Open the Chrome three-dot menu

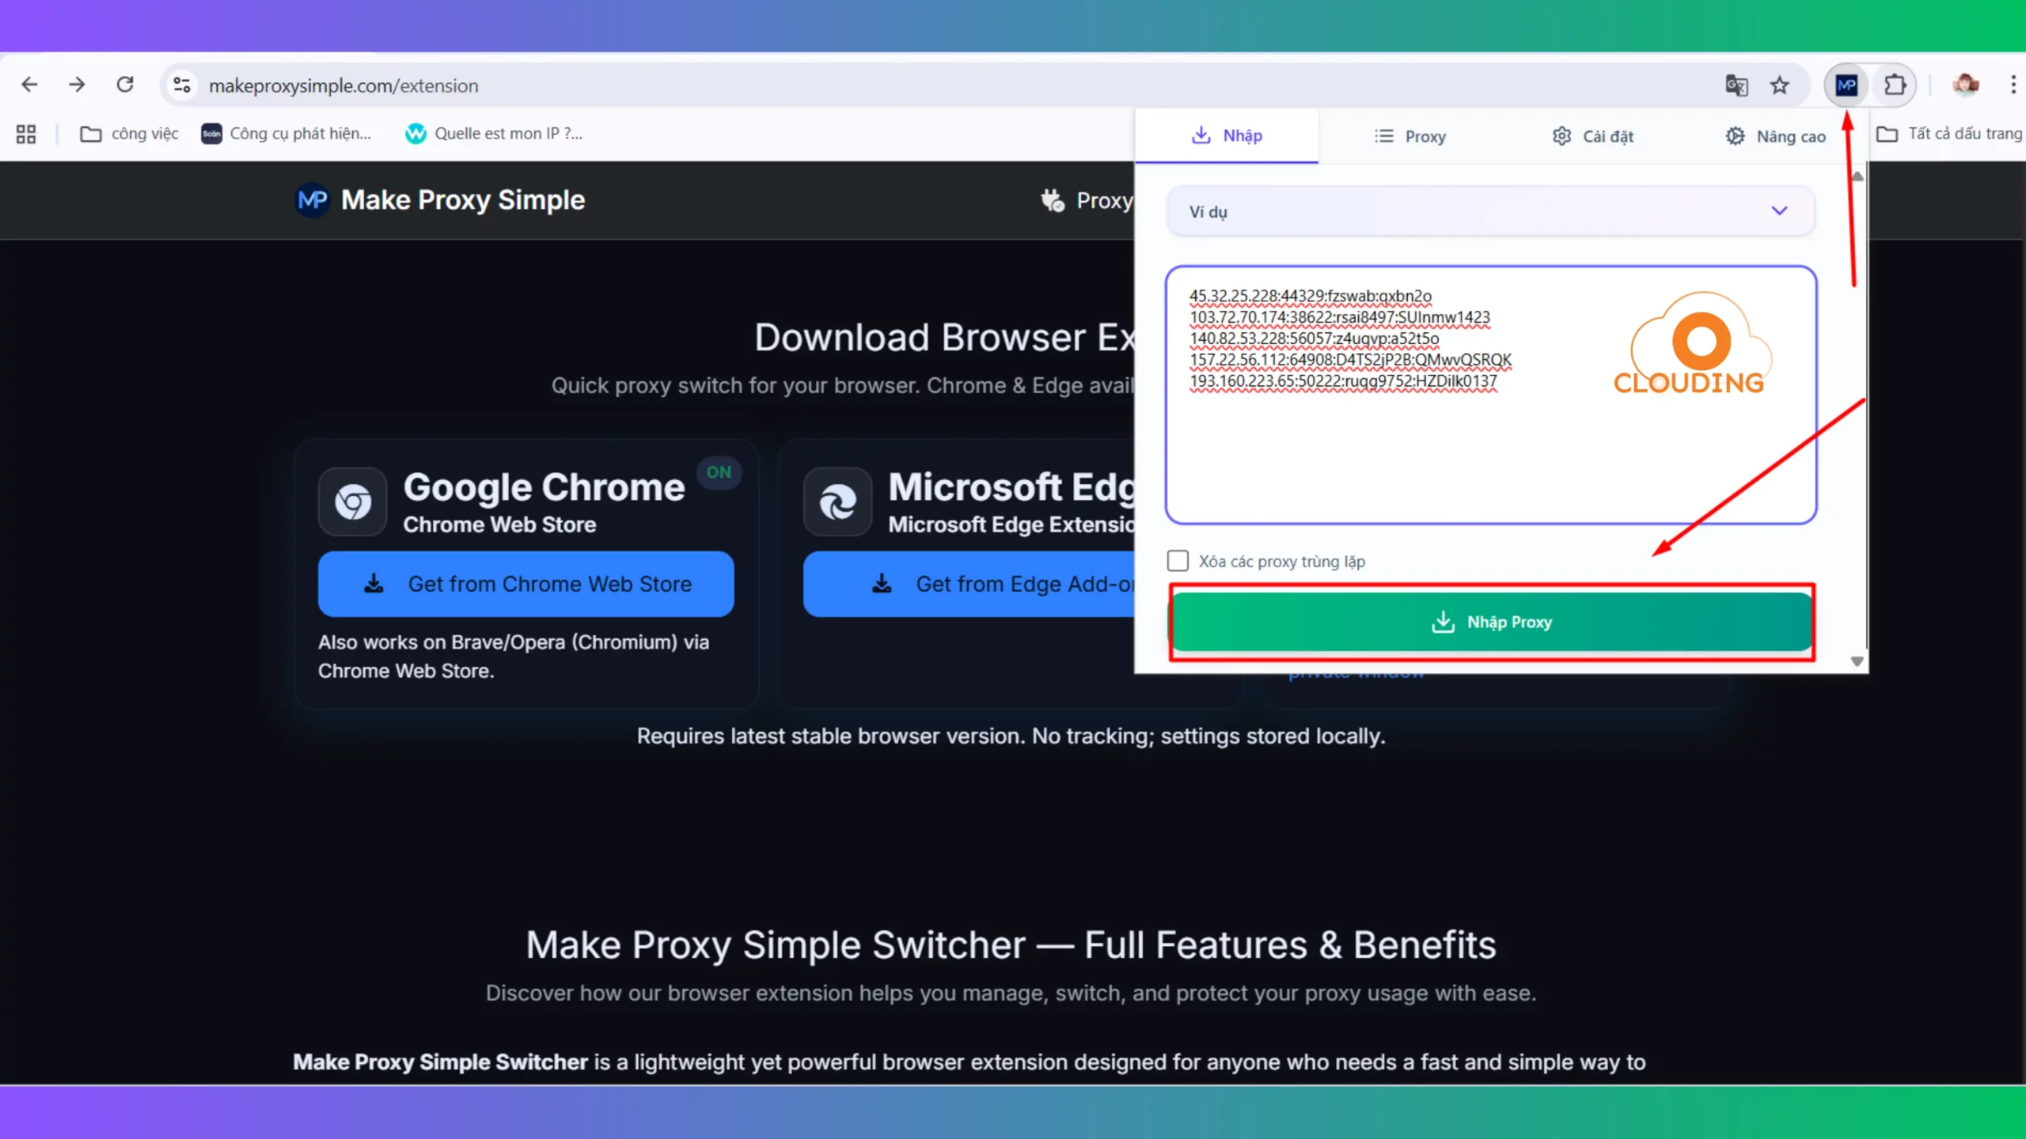coord(2013,85)
